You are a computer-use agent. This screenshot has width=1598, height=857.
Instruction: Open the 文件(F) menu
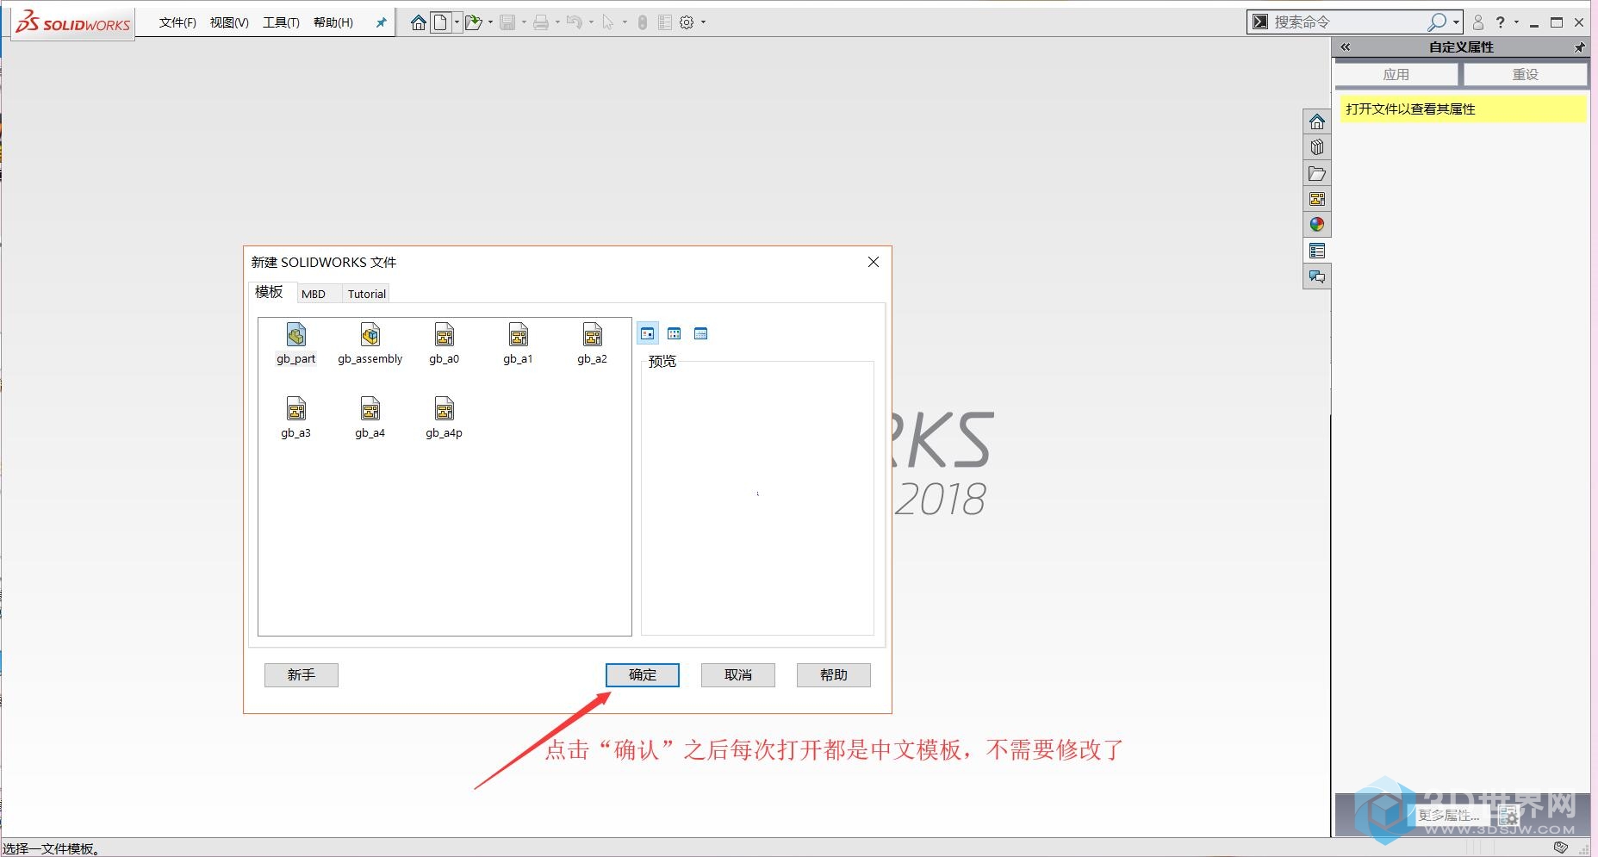177,22
